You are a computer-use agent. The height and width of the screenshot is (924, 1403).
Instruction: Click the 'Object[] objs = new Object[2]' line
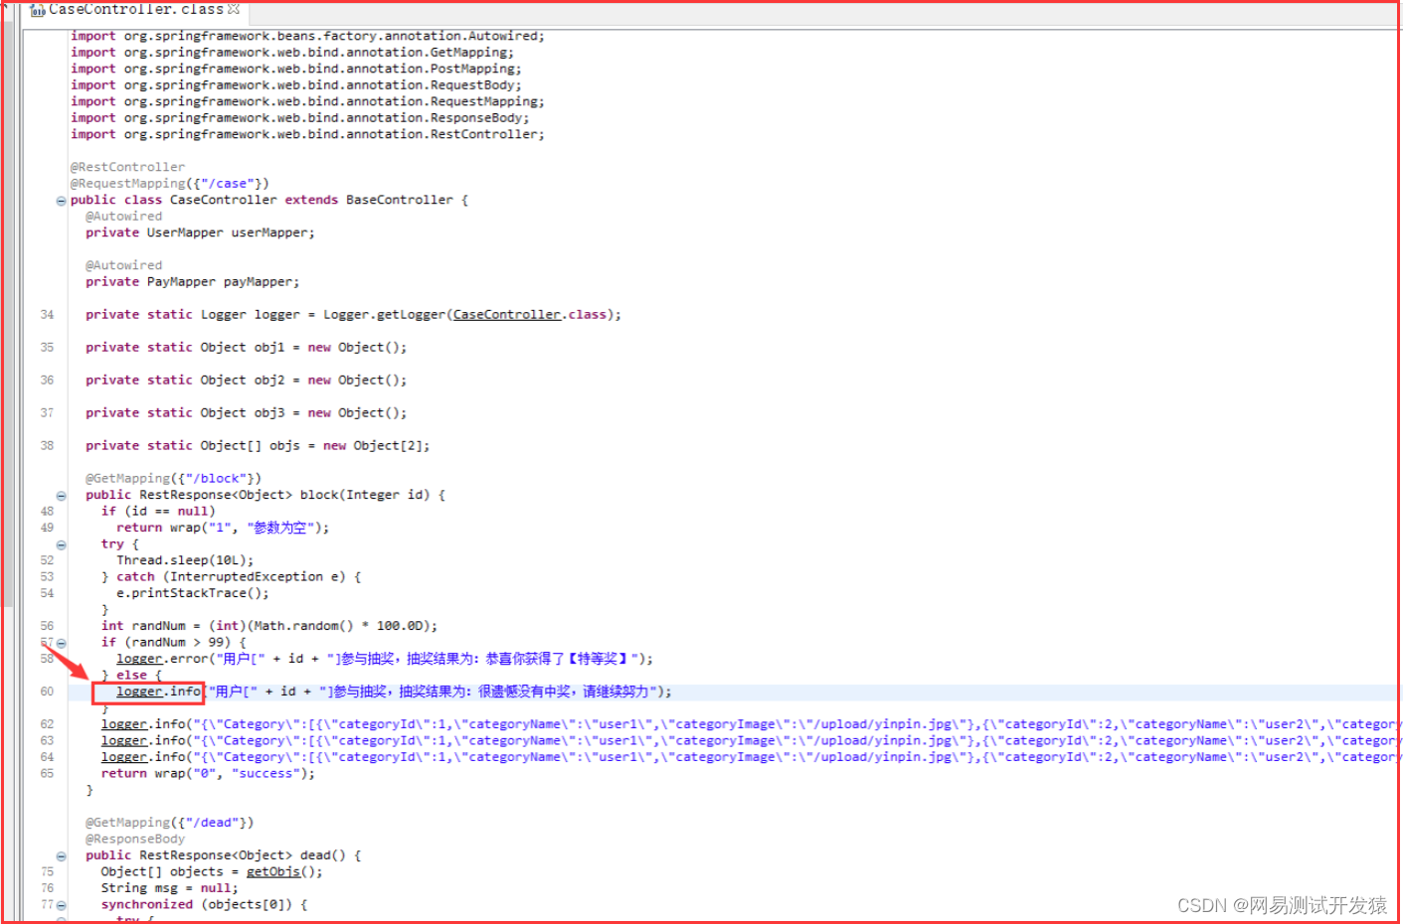pyautogui.click(x=258, y=446)
